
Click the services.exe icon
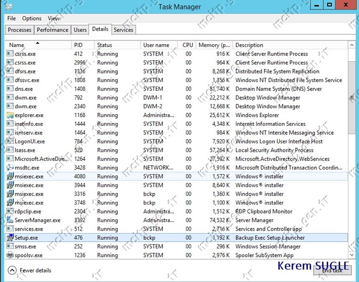click(10, 229)
